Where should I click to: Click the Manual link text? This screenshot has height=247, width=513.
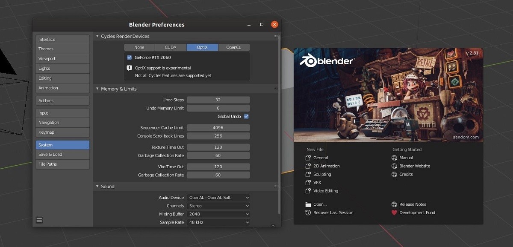coord(406,158)
